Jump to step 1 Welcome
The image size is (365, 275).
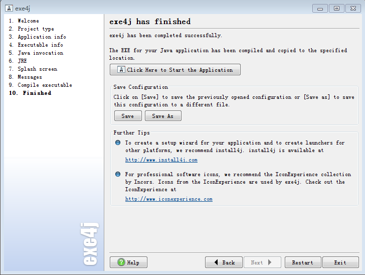pos(24,21)
